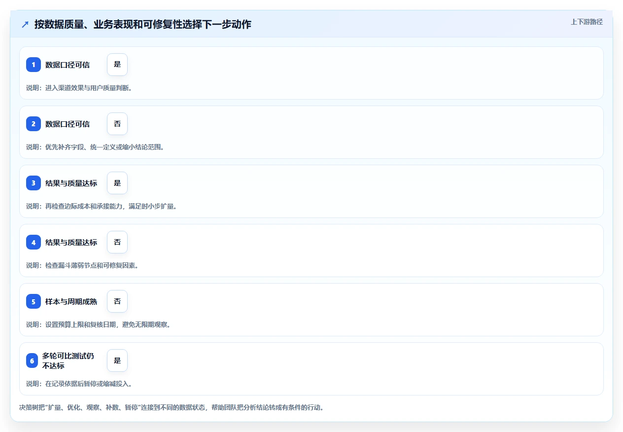Click the 结果与质量达标 label in row 4
Viewport: 623px width, 432px height.
pyautogui.click(x=71, y=242)
